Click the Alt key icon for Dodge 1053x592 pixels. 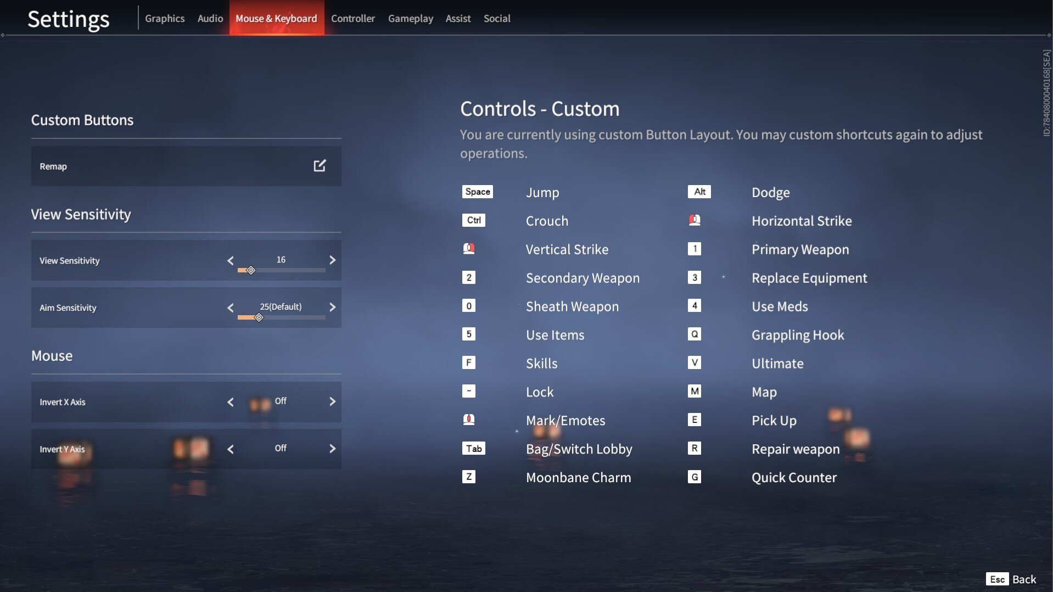(699, 192)
